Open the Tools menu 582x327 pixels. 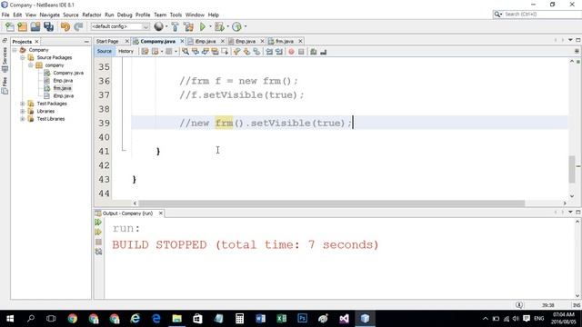pyautogui.click(x=176, y=15)
